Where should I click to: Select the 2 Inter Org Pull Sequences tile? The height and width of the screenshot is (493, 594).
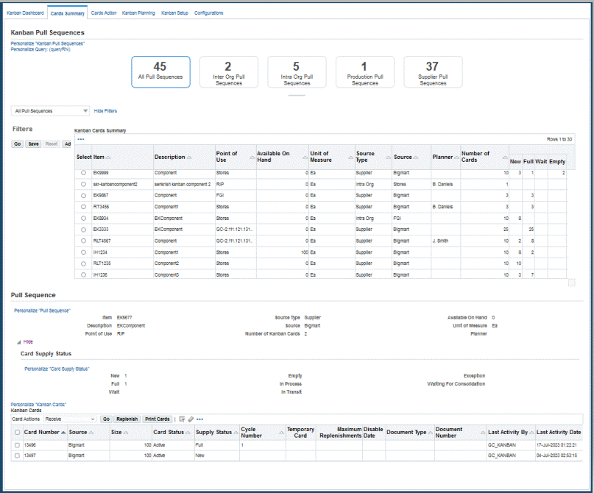[x=229, y=72]
